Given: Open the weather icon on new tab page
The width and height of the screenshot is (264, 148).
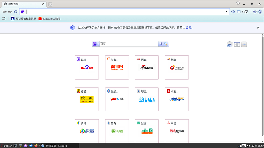Looking at the screenshot, I should pos(230,44).
